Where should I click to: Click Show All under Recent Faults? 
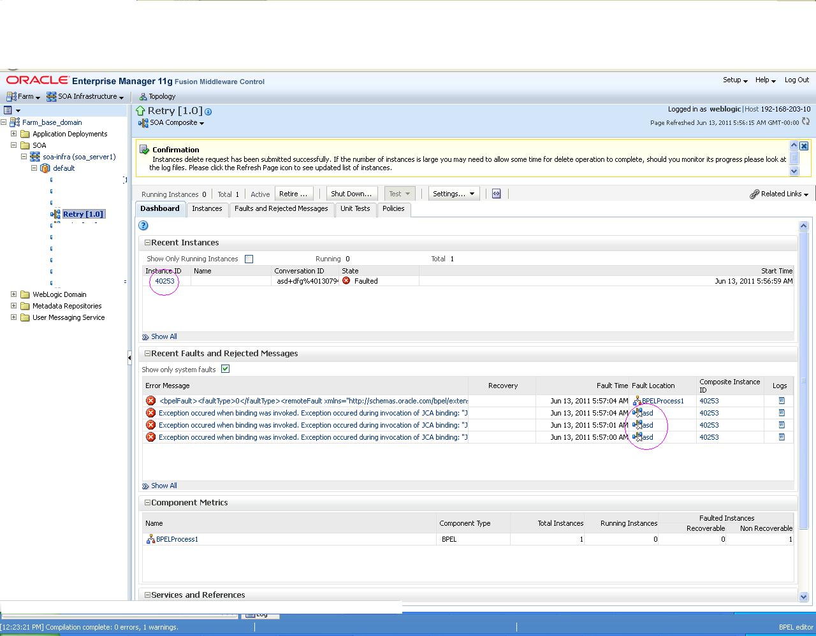point(164,486)
